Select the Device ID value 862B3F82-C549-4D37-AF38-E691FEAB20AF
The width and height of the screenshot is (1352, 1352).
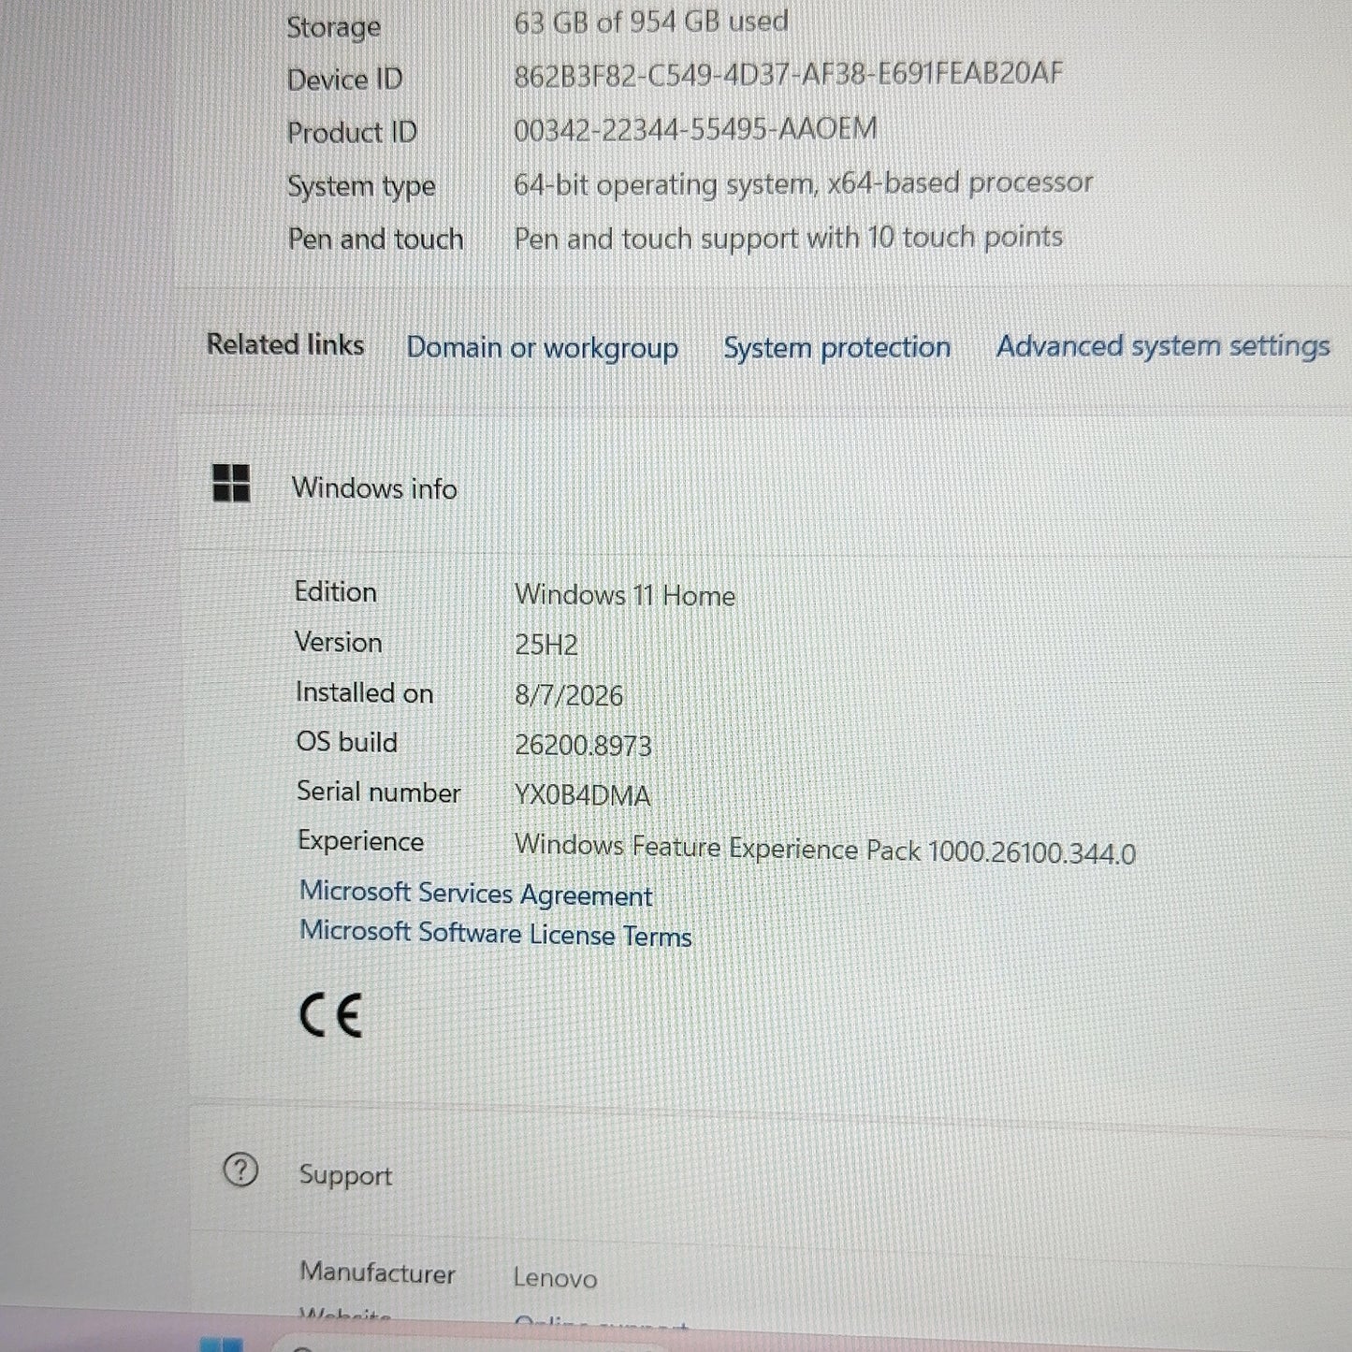point(788,75)
